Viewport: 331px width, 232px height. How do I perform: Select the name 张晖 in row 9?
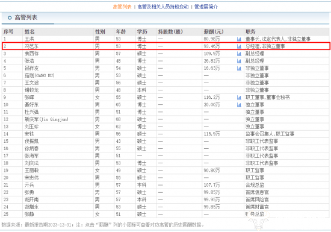pos(29,98)
